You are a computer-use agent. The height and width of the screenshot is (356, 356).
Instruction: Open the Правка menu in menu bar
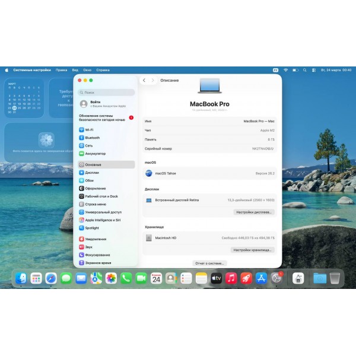tap(61, 70)
